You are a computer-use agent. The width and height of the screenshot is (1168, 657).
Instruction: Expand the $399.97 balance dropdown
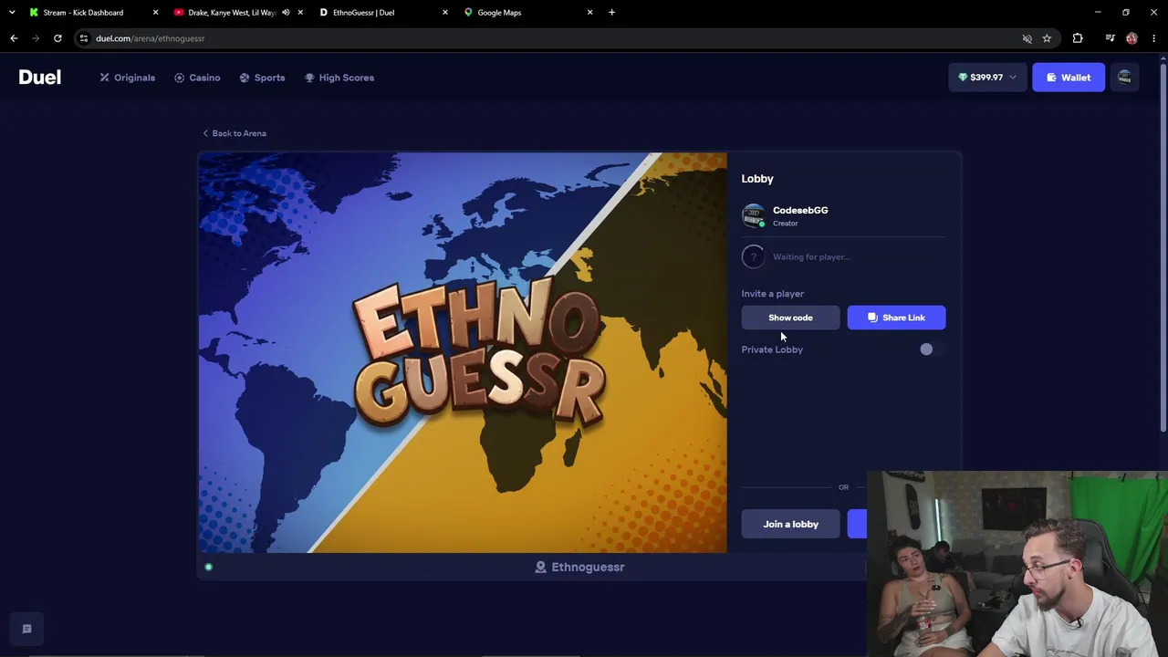(x=987, y=78)
